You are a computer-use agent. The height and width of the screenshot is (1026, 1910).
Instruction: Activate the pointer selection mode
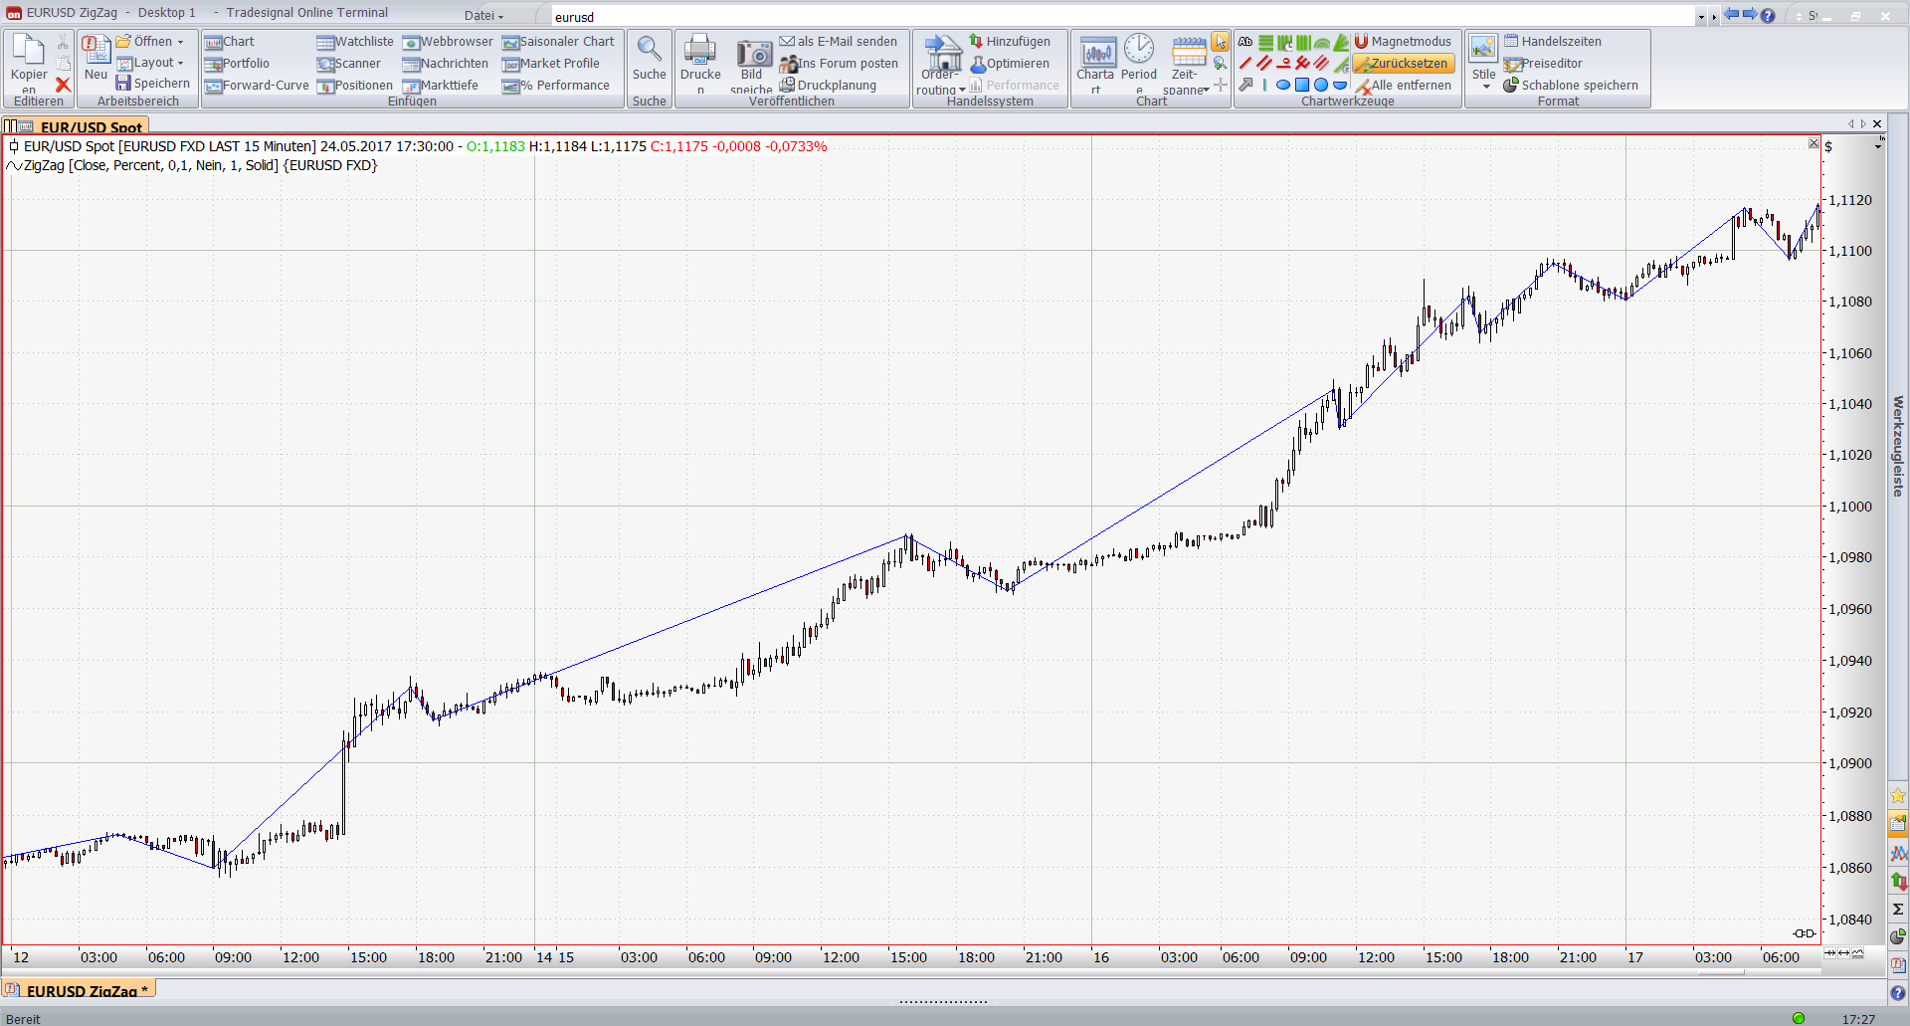1220,42
